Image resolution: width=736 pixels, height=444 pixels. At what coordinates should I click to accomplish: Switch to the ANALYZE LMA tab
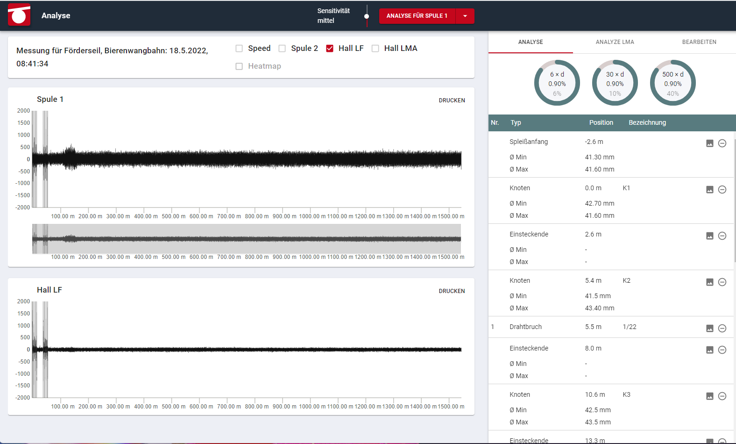point(615,42)
